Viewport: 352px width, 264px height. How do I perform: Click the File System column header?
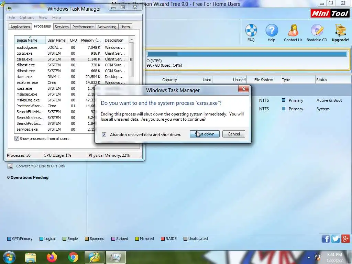click(264, 80)
